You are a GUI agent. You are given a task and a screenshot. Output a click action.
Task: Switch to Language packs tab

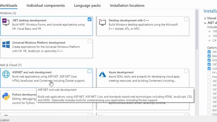(87, 5)
